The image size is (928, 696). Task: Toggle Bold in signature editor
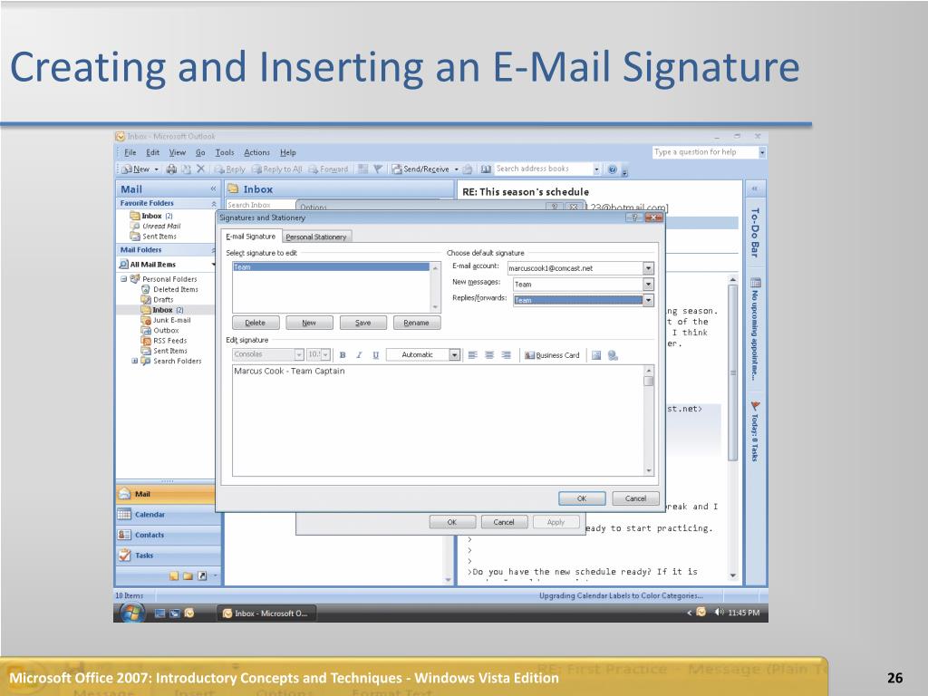coord(343,355)
